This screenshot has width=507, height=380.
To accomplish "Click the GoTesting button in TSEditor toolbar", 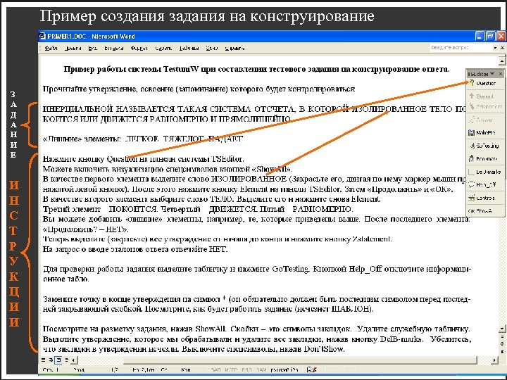I will [x=484, y=146].
